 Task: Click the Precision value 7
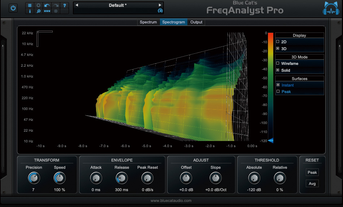tap(33, 190)
